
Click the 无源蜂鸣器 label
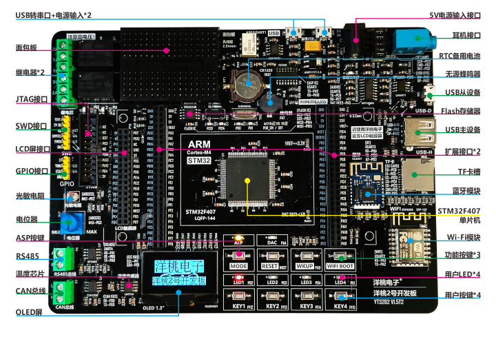pos(463,74)
